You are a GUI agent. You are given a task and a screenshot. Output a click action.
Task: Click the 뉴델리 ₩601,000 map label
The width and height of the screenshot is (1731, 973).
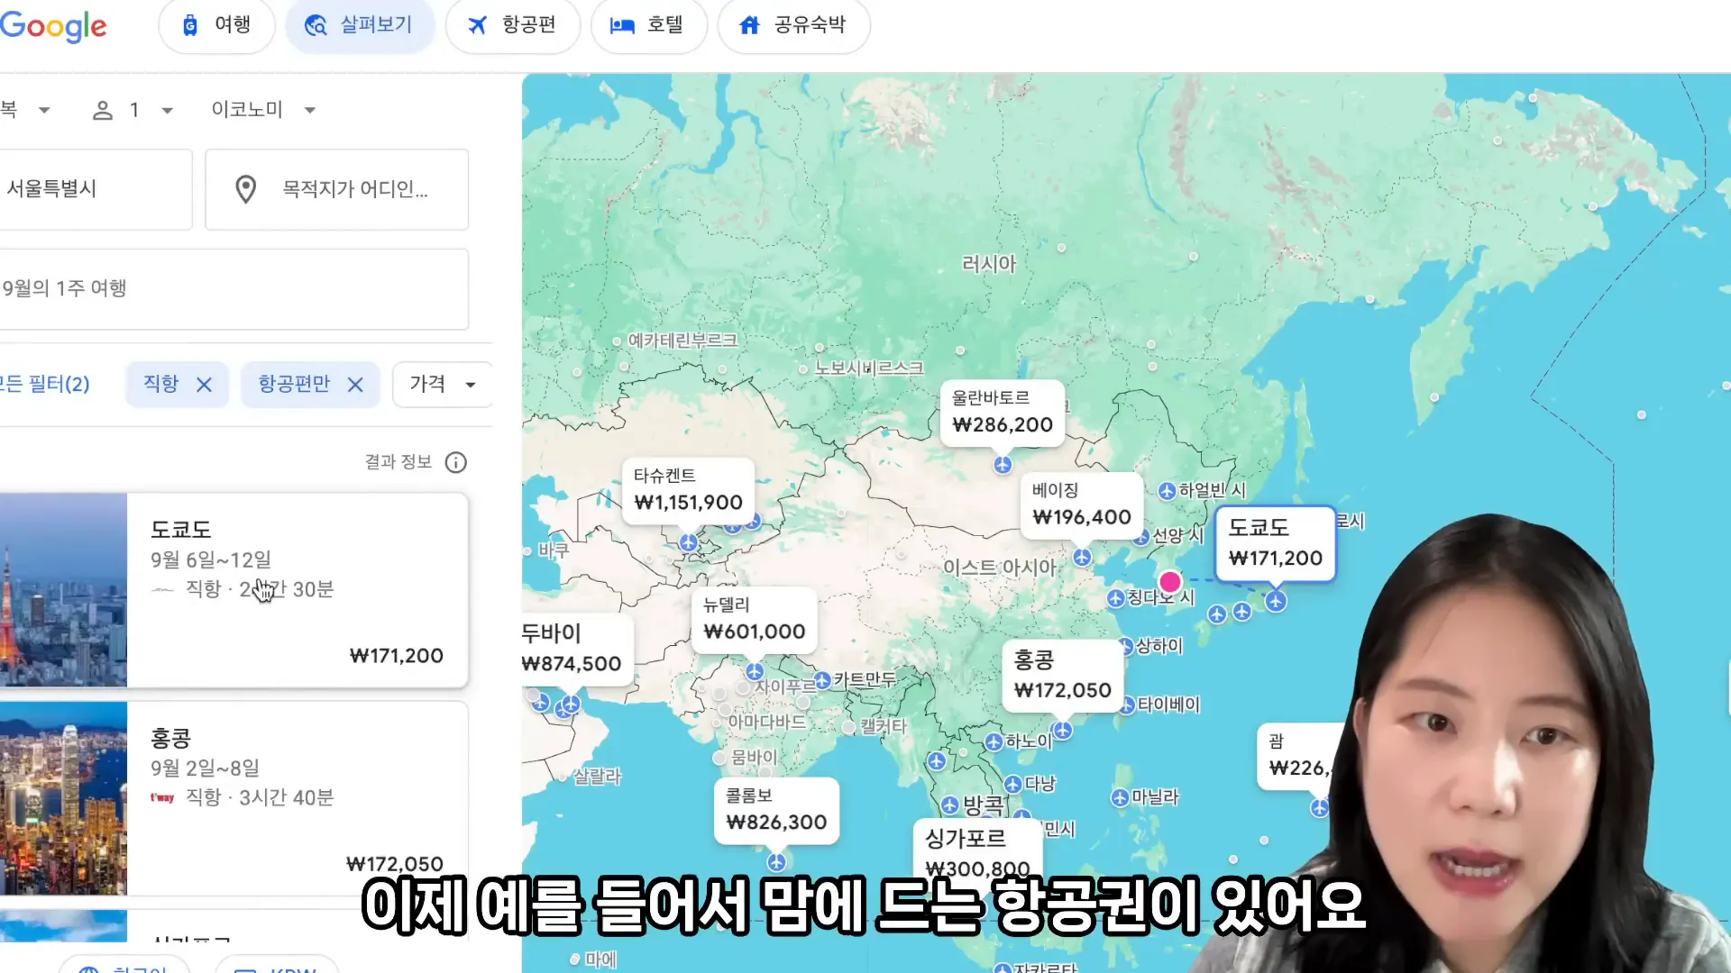pos(754,620)
